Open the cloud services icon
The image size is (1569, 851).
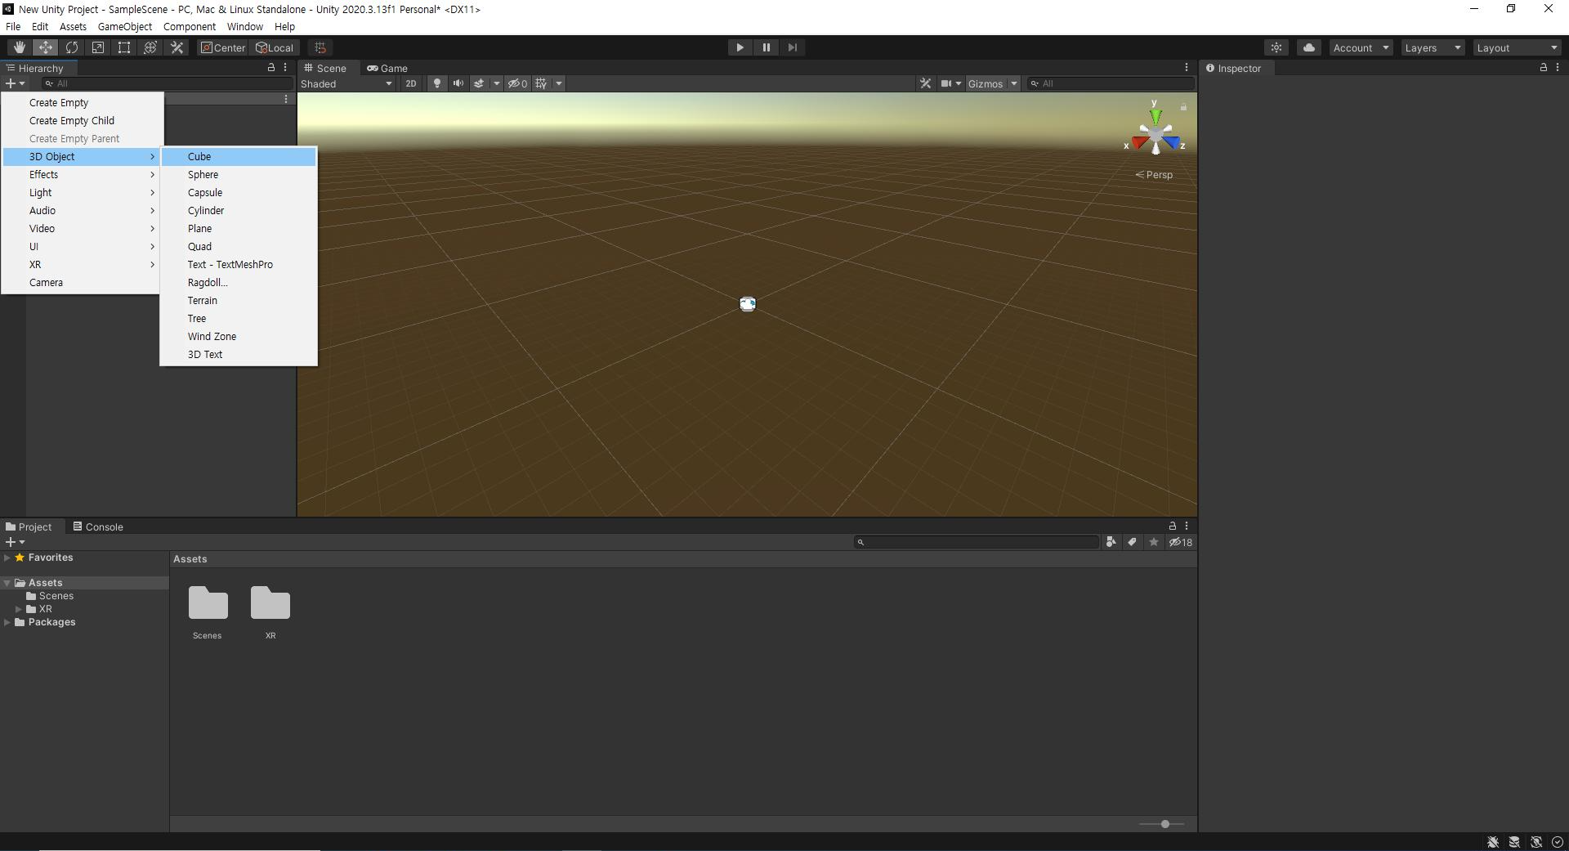pyautogui.click(x=1309, y=47)
